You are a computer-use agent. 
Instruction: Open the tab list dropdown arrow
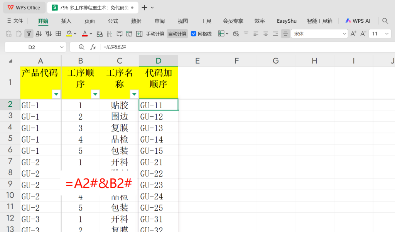pyautogui.click(x=152, y=8)
